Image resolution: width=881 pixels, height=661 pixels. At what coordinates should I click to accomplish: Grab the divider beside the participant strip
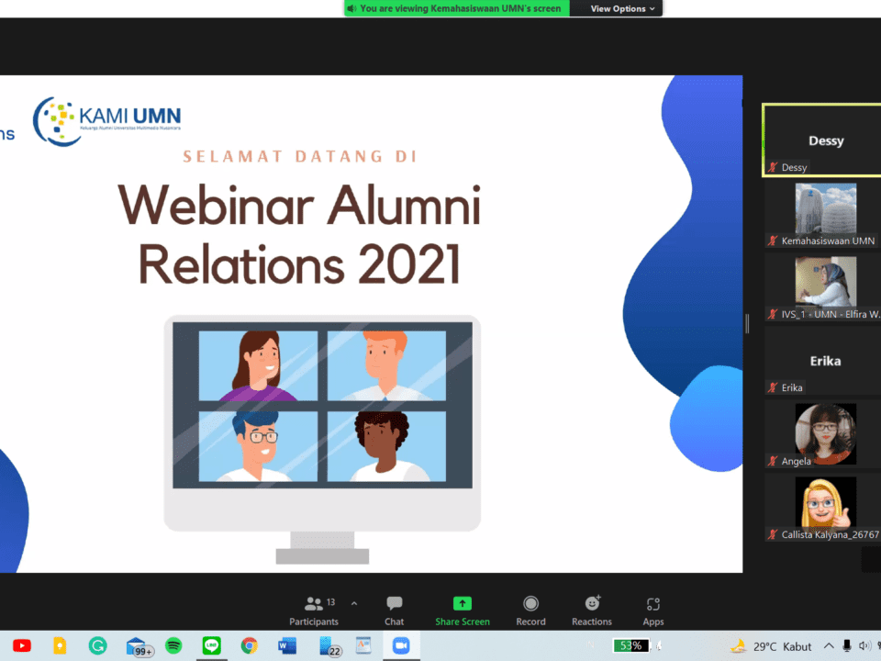tap(747, 323)
